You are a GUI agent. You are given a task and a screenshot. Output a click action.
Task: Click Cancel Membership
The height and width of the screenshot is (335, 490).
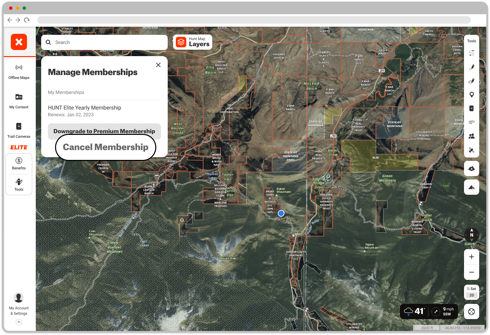click(x=106, y=147)
